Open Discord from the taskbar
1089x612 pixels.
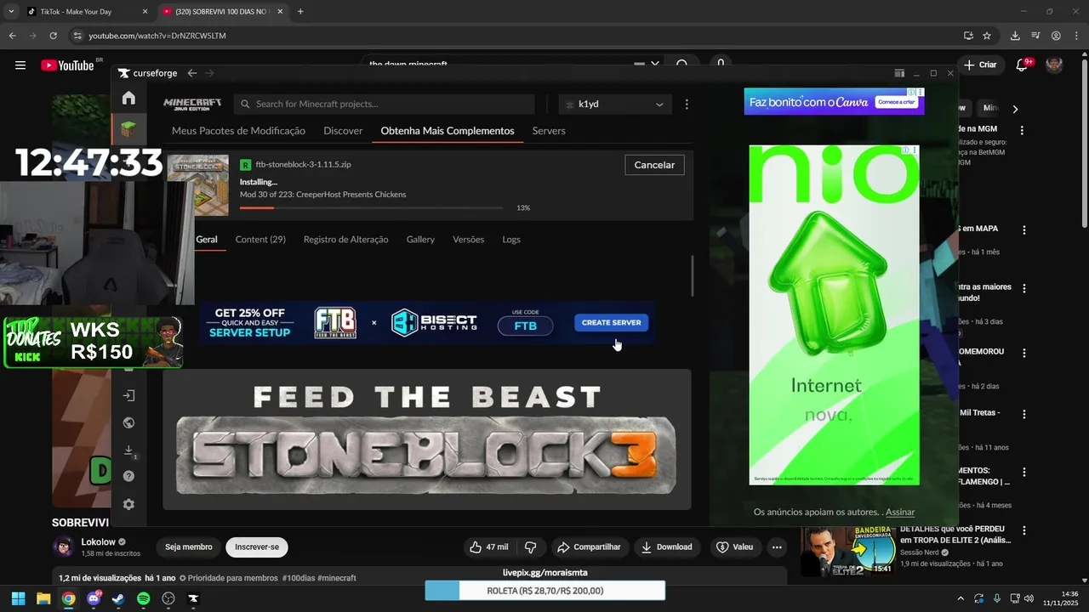[x=94, y=598]
